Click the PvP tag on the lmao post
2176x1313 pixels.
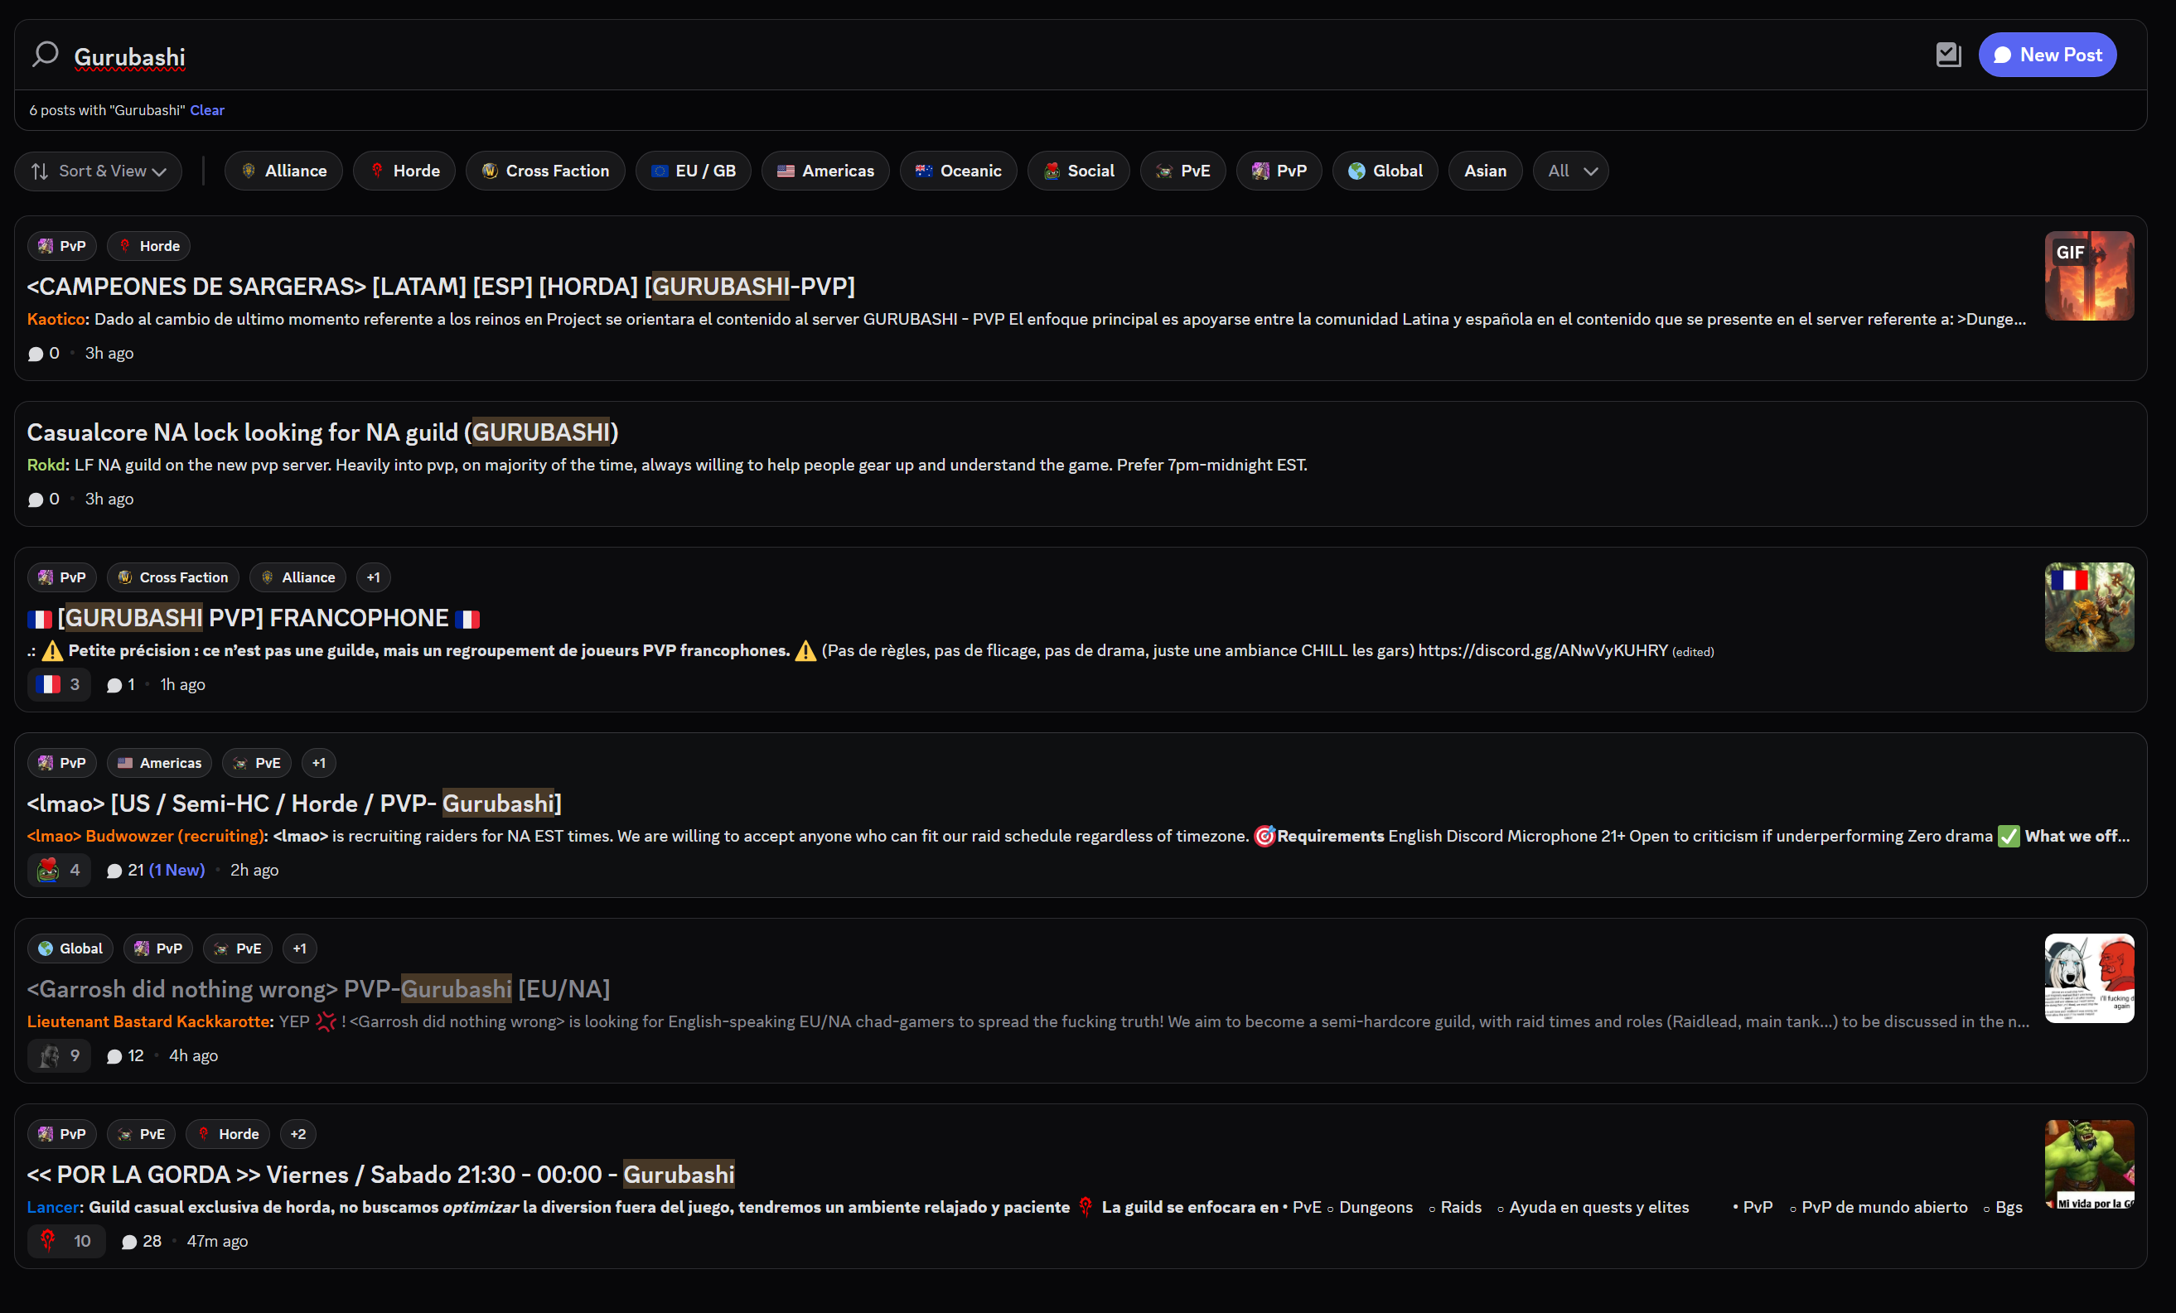coord(62,763)
